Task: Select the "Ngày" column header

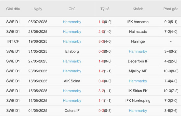Action: pos(38,9)
